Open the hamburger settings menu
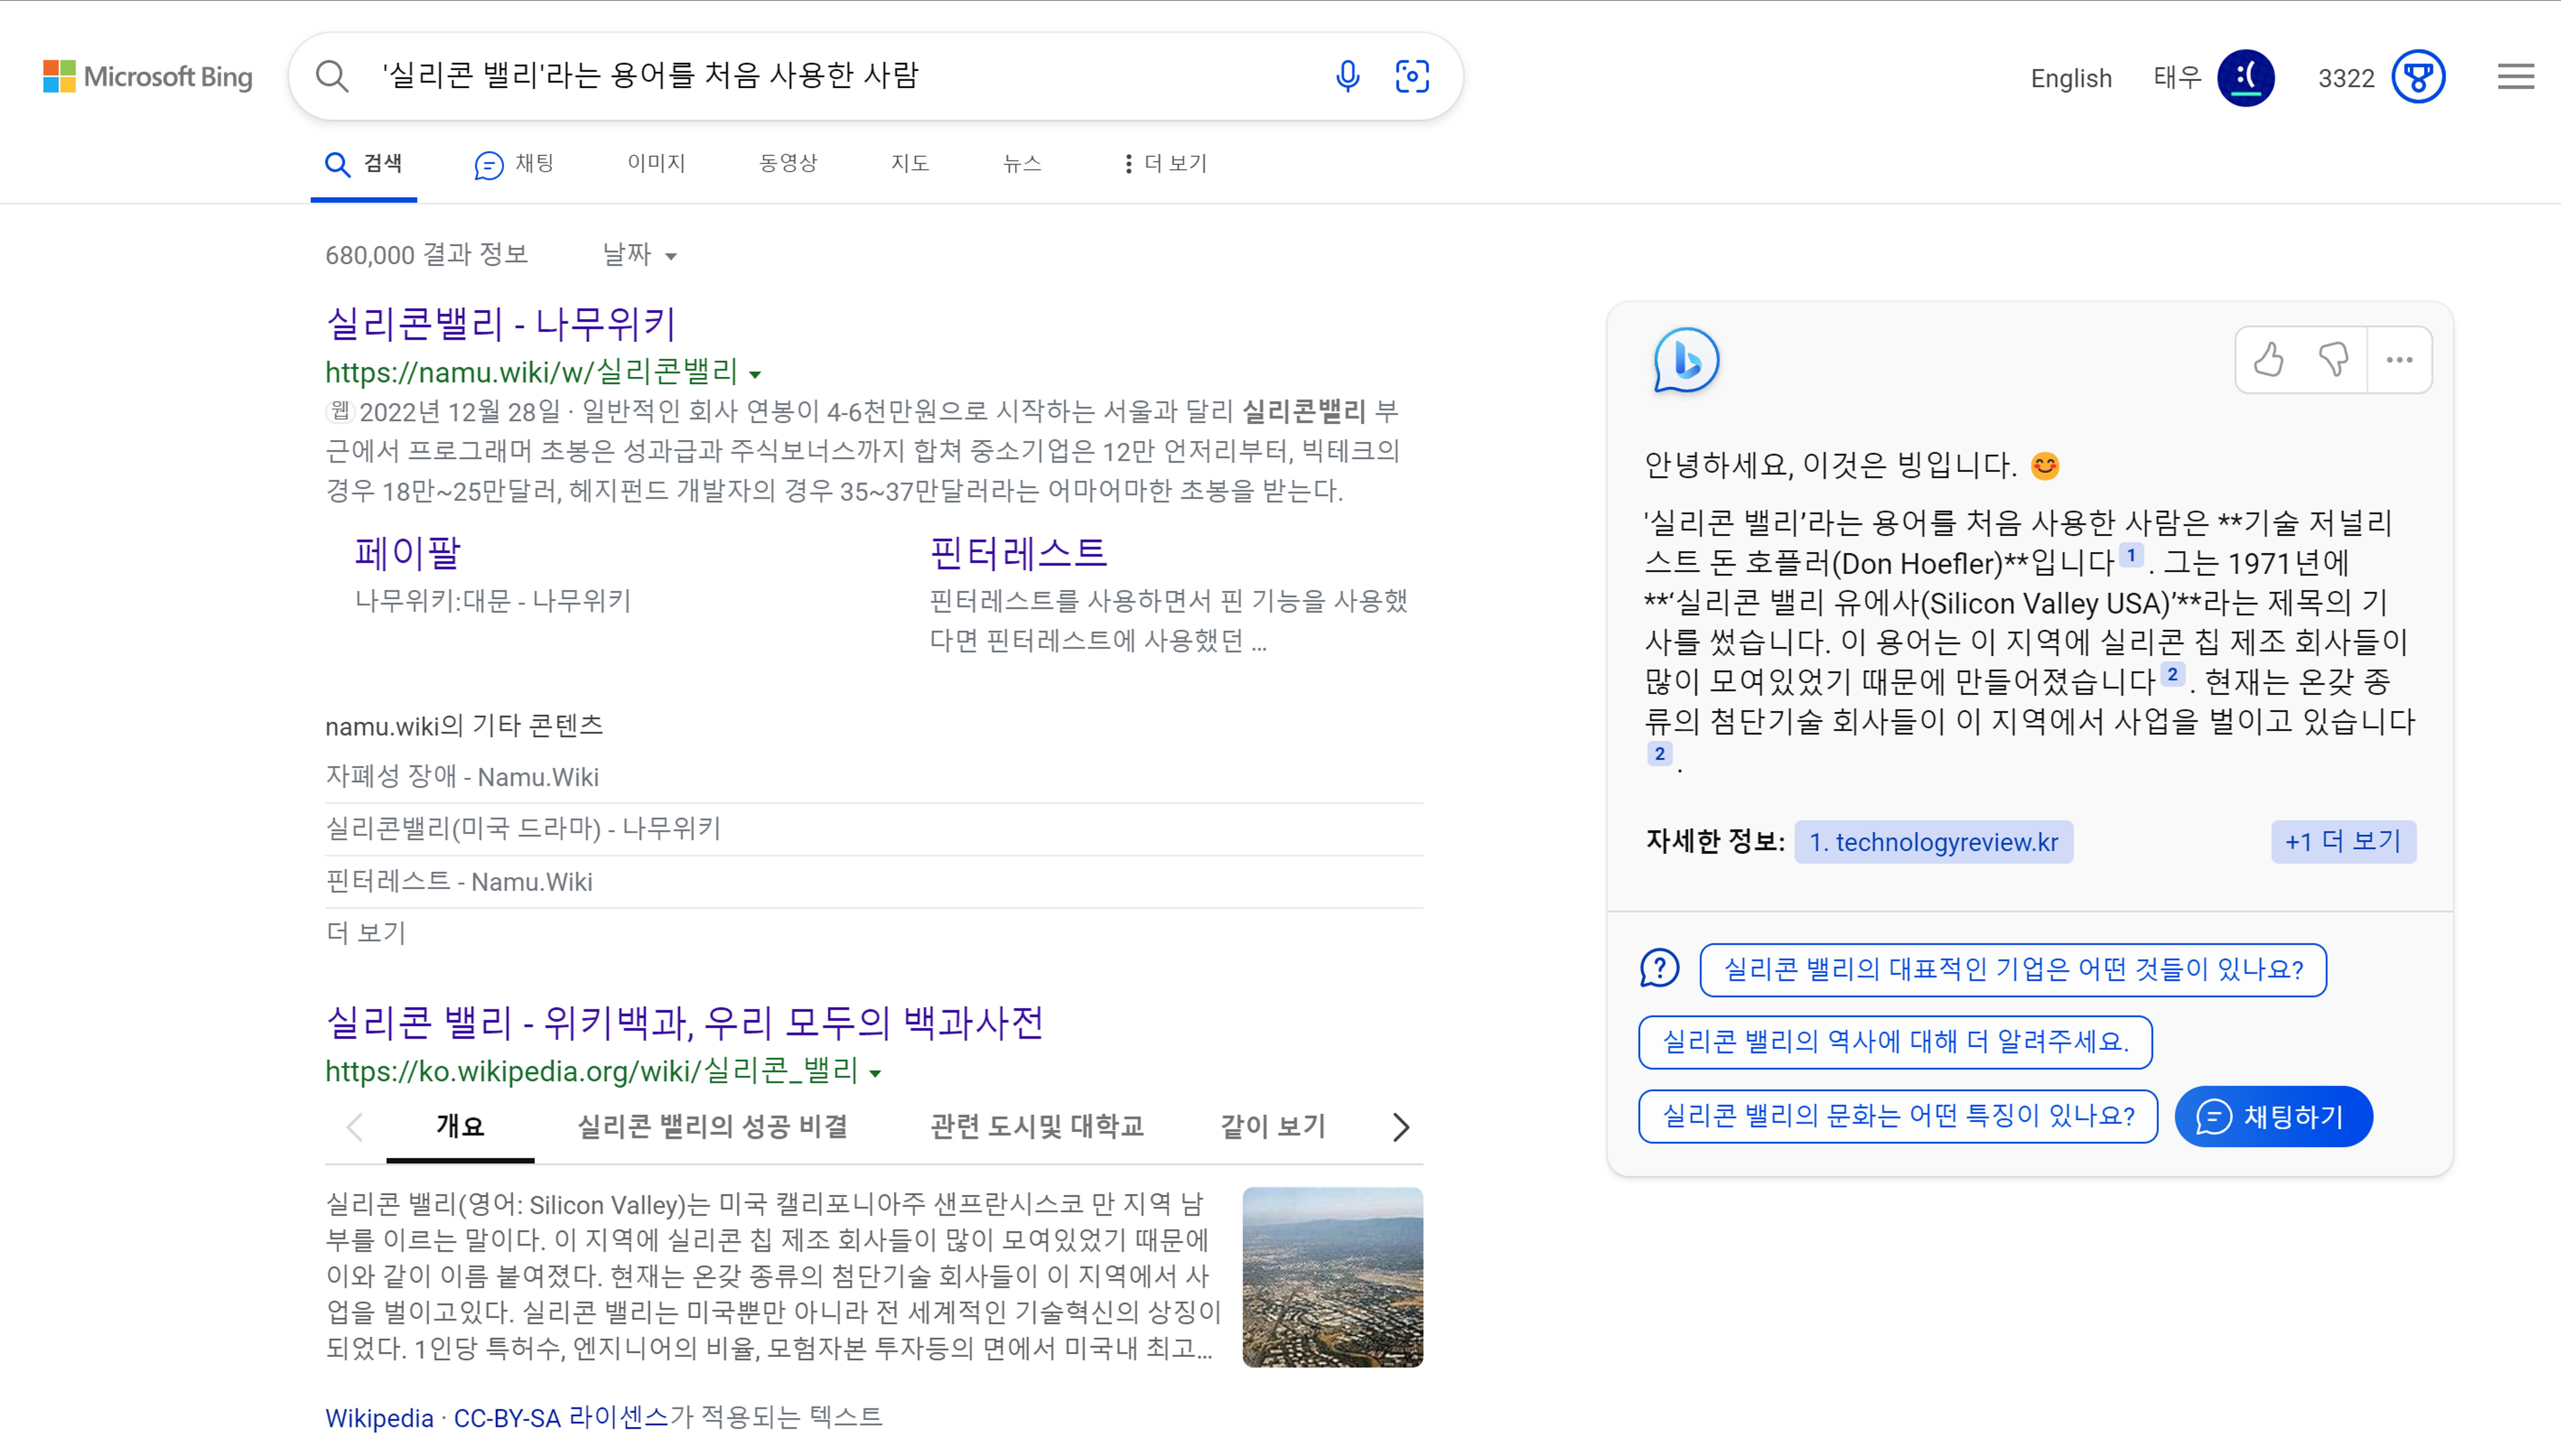 pos(2515,77)
